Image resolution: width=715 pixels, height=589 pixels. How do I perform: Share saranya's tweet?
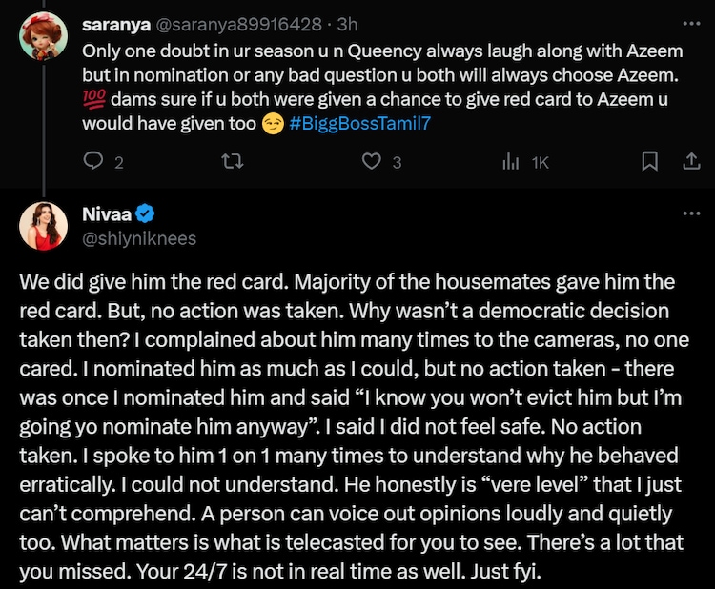point(688,162)
